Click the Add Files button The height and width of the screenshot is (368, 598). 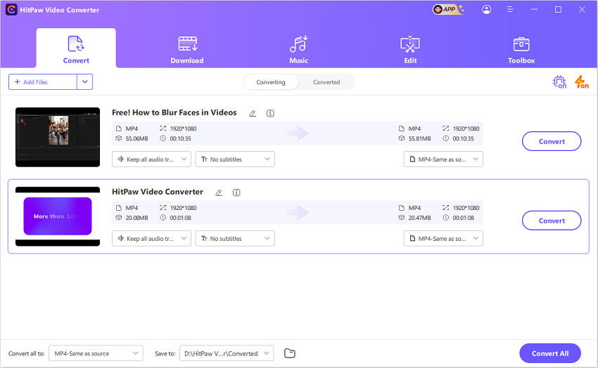point(43,82)
